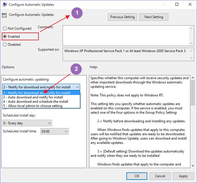The image size is (197, 183).
Task: Click the Comment box scroll down arrow
Action: [191, 43]
